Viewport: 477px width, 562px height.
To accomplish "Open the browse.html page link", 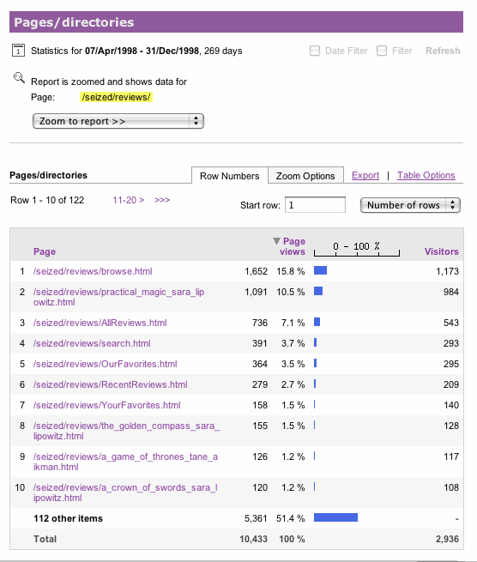I will tap(93, 271).
